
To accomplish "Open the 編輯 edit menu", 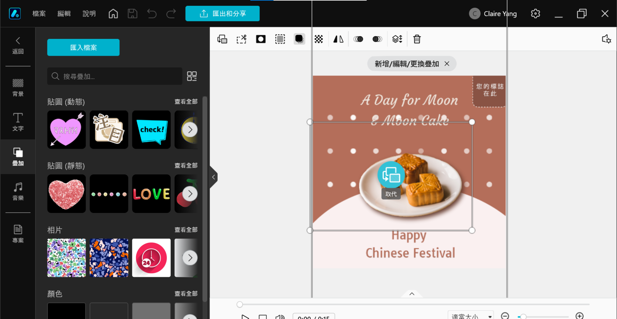I will (64, 14).
